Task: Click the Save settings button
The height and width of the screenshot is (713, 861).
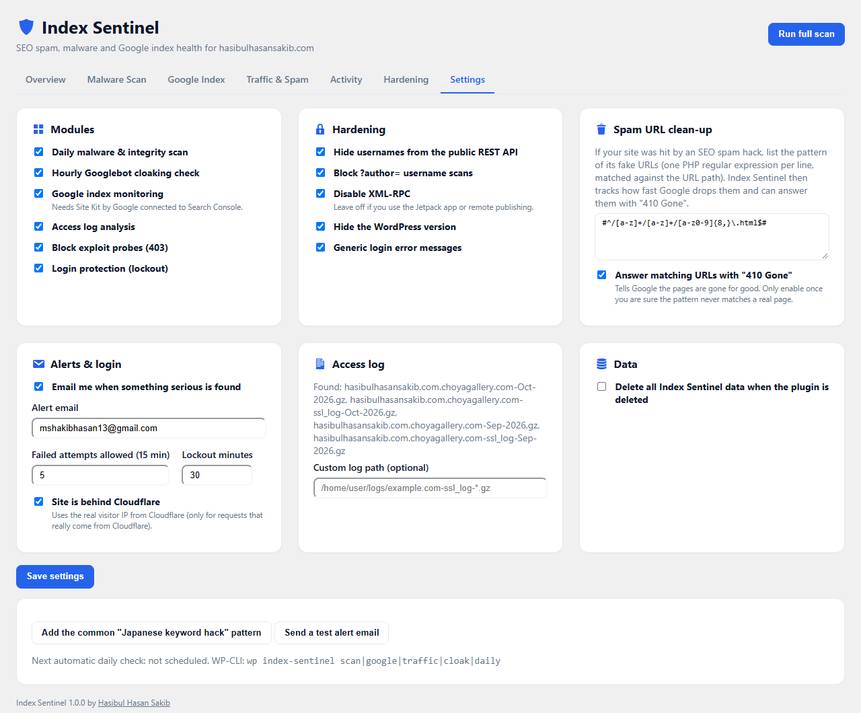Action: pos(55,576)
